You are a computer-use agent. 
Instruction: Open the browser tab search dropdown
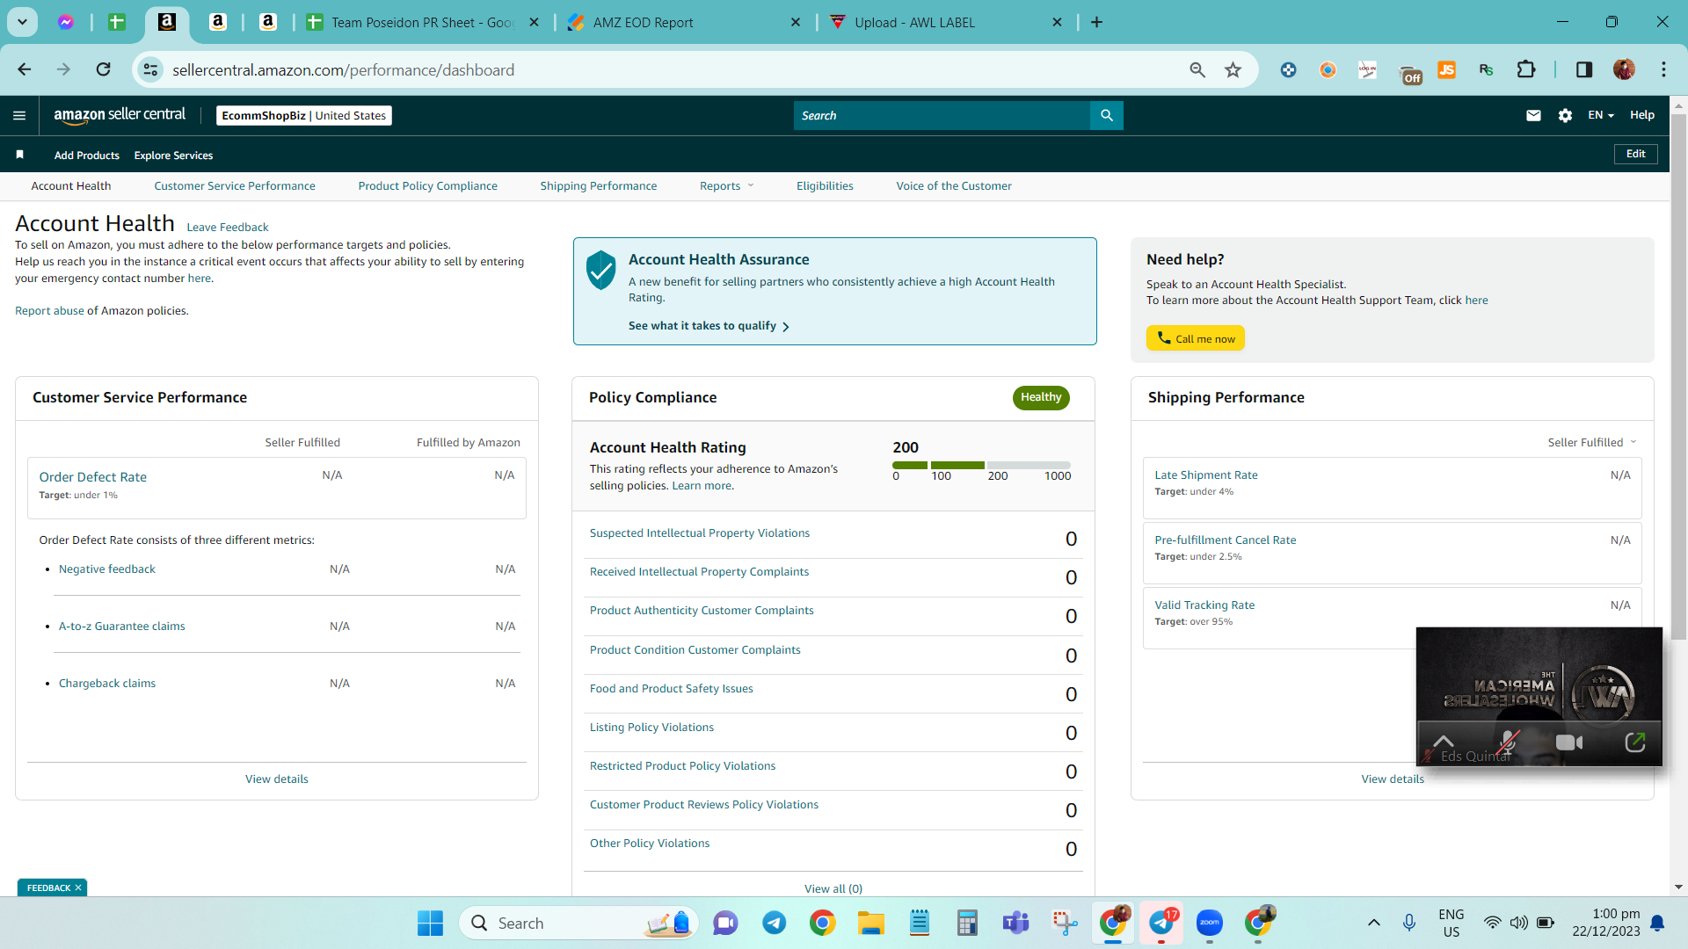[22, 22]
